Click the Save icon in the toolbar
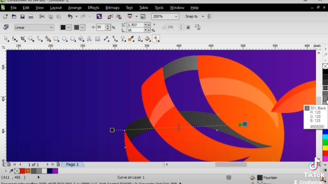The height and width of the screenshot is (184, 328). pyautogui.click(x=22, y=16)
